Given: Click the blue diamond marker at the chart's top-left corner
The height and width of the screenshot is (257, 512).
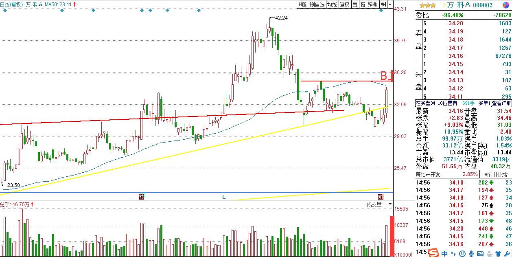Looking at the screenshot, I should [x=5, y=11].
